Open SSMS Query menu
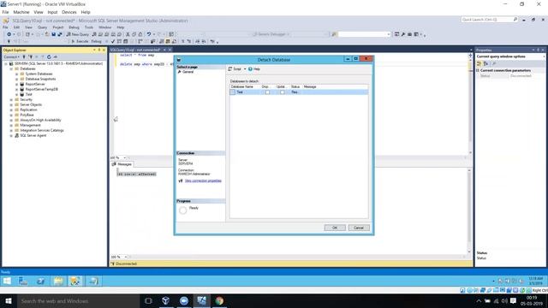548x308 pixels. tap(42, 27)
